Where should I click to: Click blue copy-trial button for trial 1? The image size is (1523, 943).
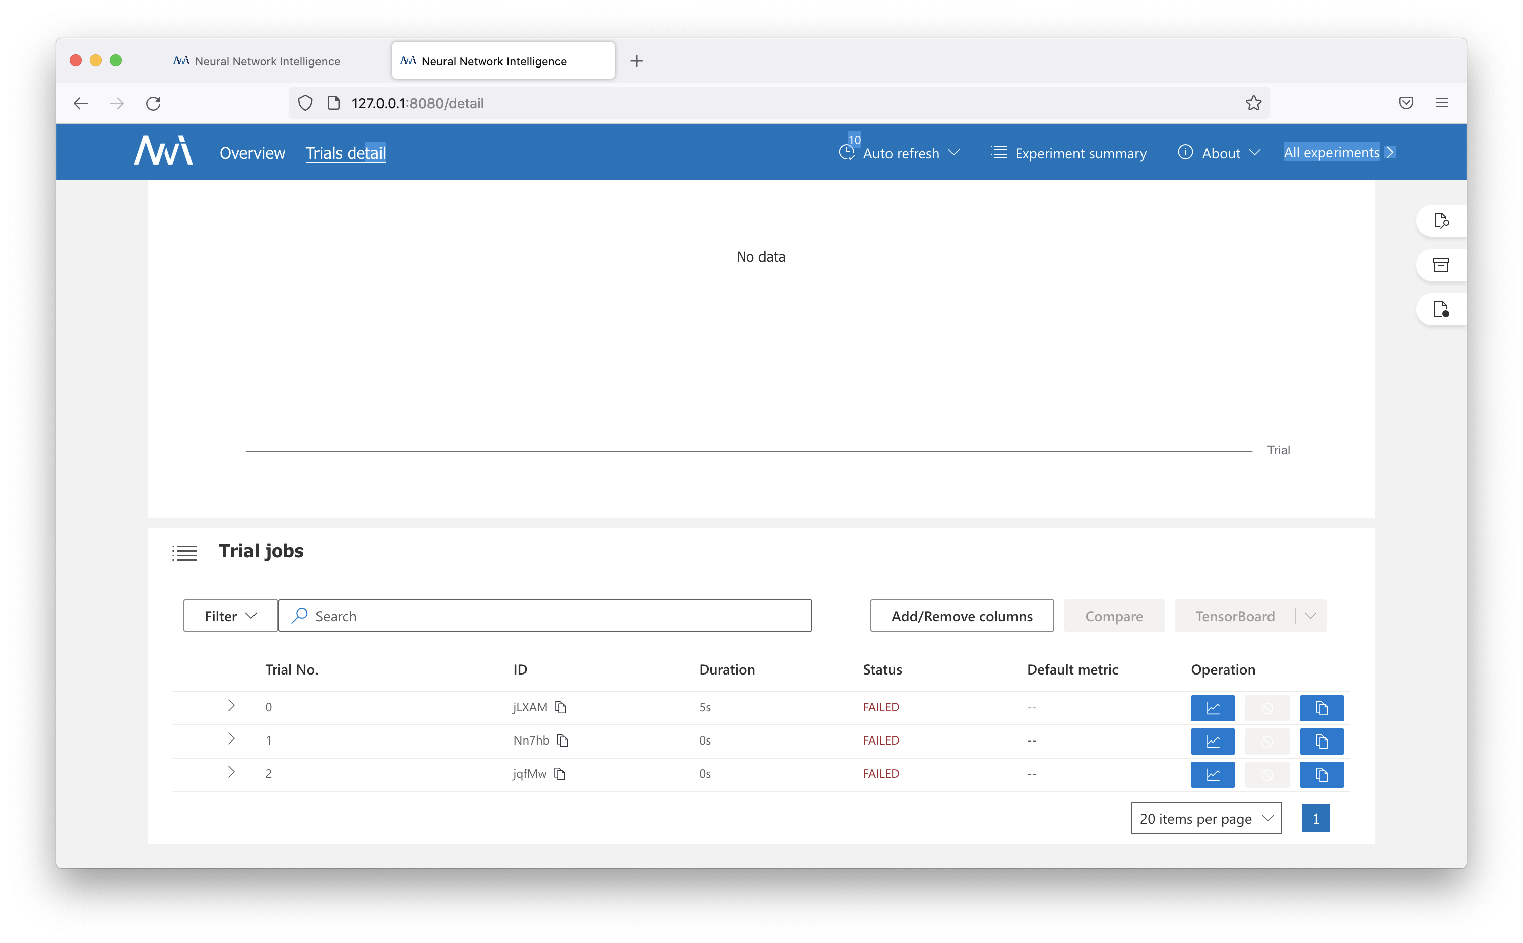click(1321, 741)
